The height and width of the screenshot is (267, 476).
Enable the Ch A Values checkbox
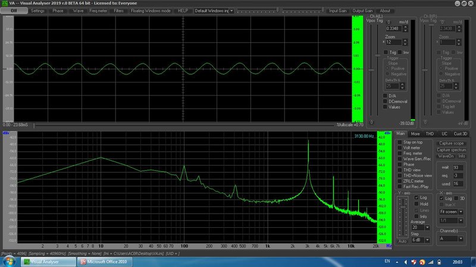(x=385, y=107)
